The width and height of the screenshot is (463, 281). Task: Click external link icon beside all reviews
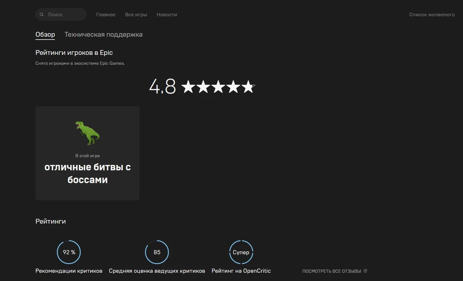[365, 271]
